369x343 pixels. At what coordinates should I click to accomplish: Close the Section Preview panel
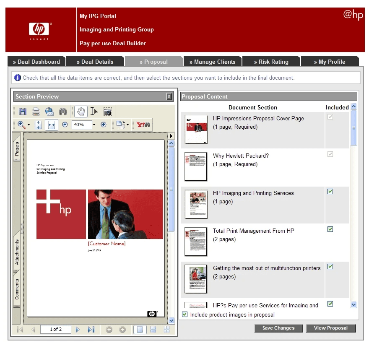point(169,96)
